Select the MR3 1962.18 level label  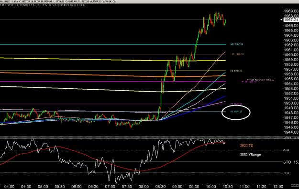coord(237,44)
